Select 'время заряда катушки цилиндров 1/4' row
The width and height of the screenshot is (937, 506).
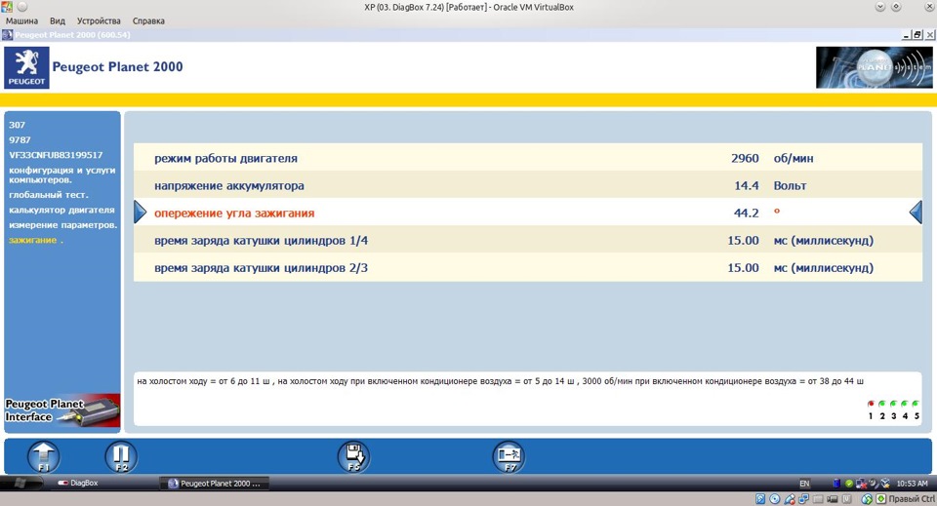(x=528, y=241)
